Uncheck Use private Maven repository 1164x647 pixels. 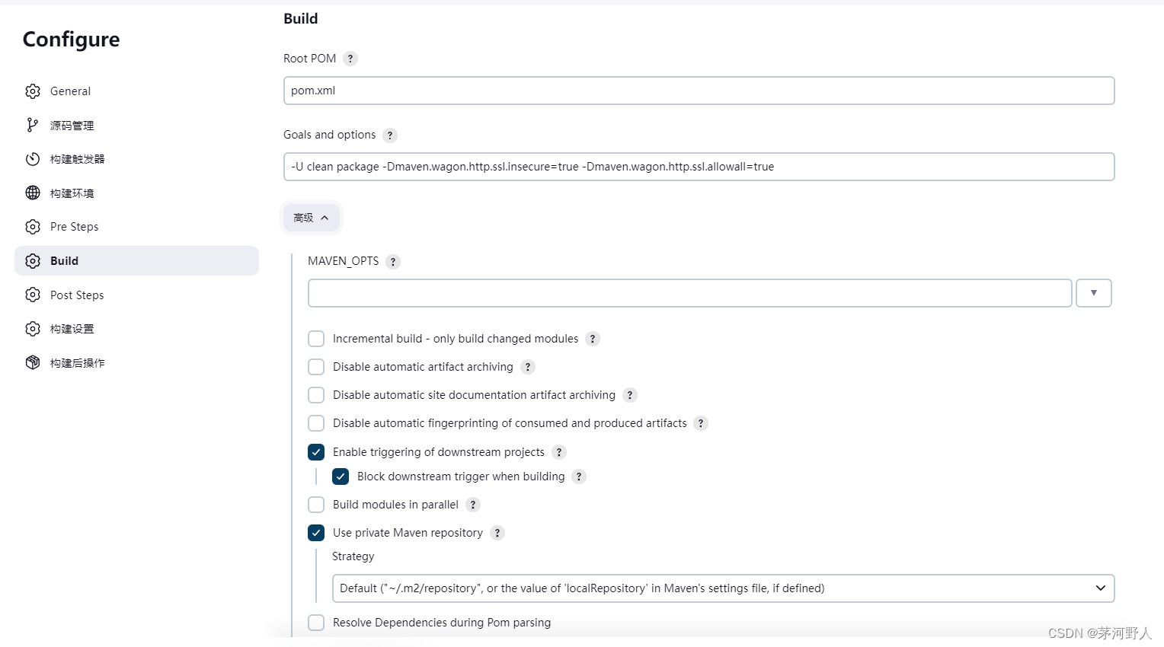click(x=316, y=533)
